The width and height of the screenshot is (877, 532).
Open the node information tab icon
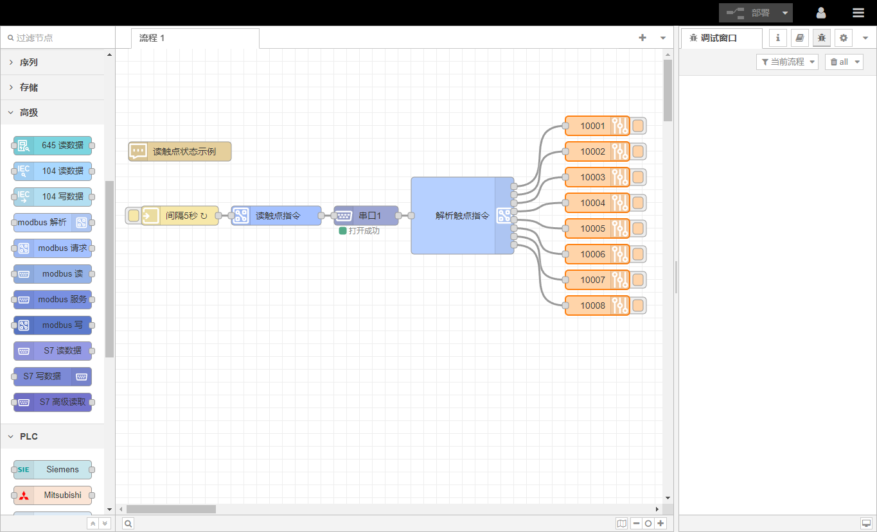[778, 38]
